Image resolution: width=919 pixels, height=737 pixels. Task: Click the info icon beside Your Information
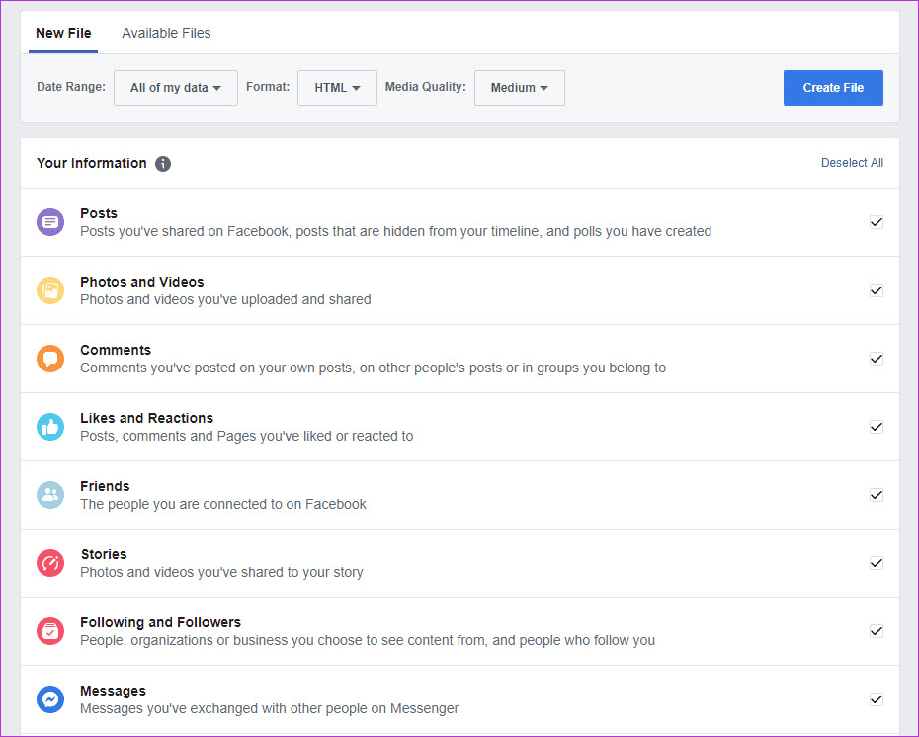(163, 164)
